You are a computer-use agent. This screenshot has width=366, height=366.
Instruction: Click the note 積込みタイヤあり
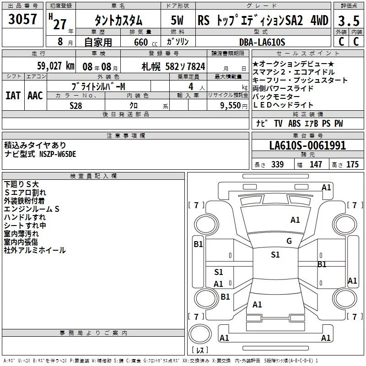pyautogui.click(x=35, y=145)
